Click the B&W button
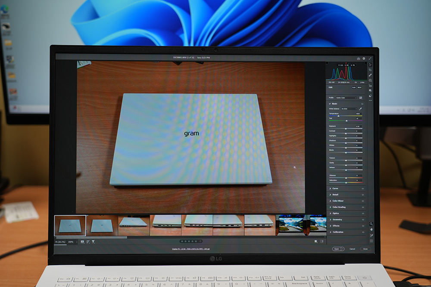Viewport: 431px width, 287px height. point(359,87)
